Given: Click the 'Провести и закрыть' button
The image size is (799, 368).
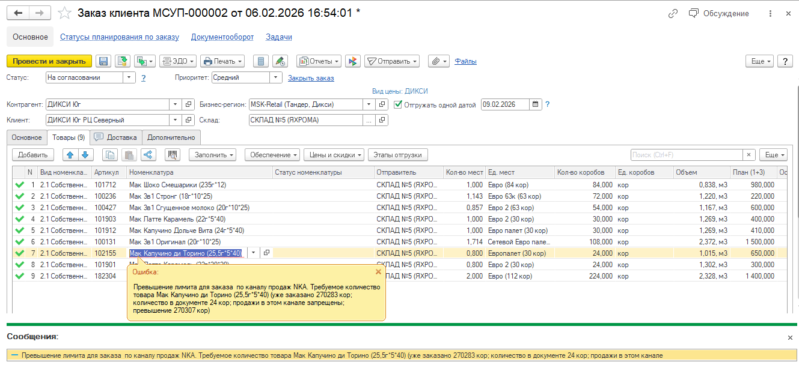Looking at the screenshot, I should click(x=49, y=61).
